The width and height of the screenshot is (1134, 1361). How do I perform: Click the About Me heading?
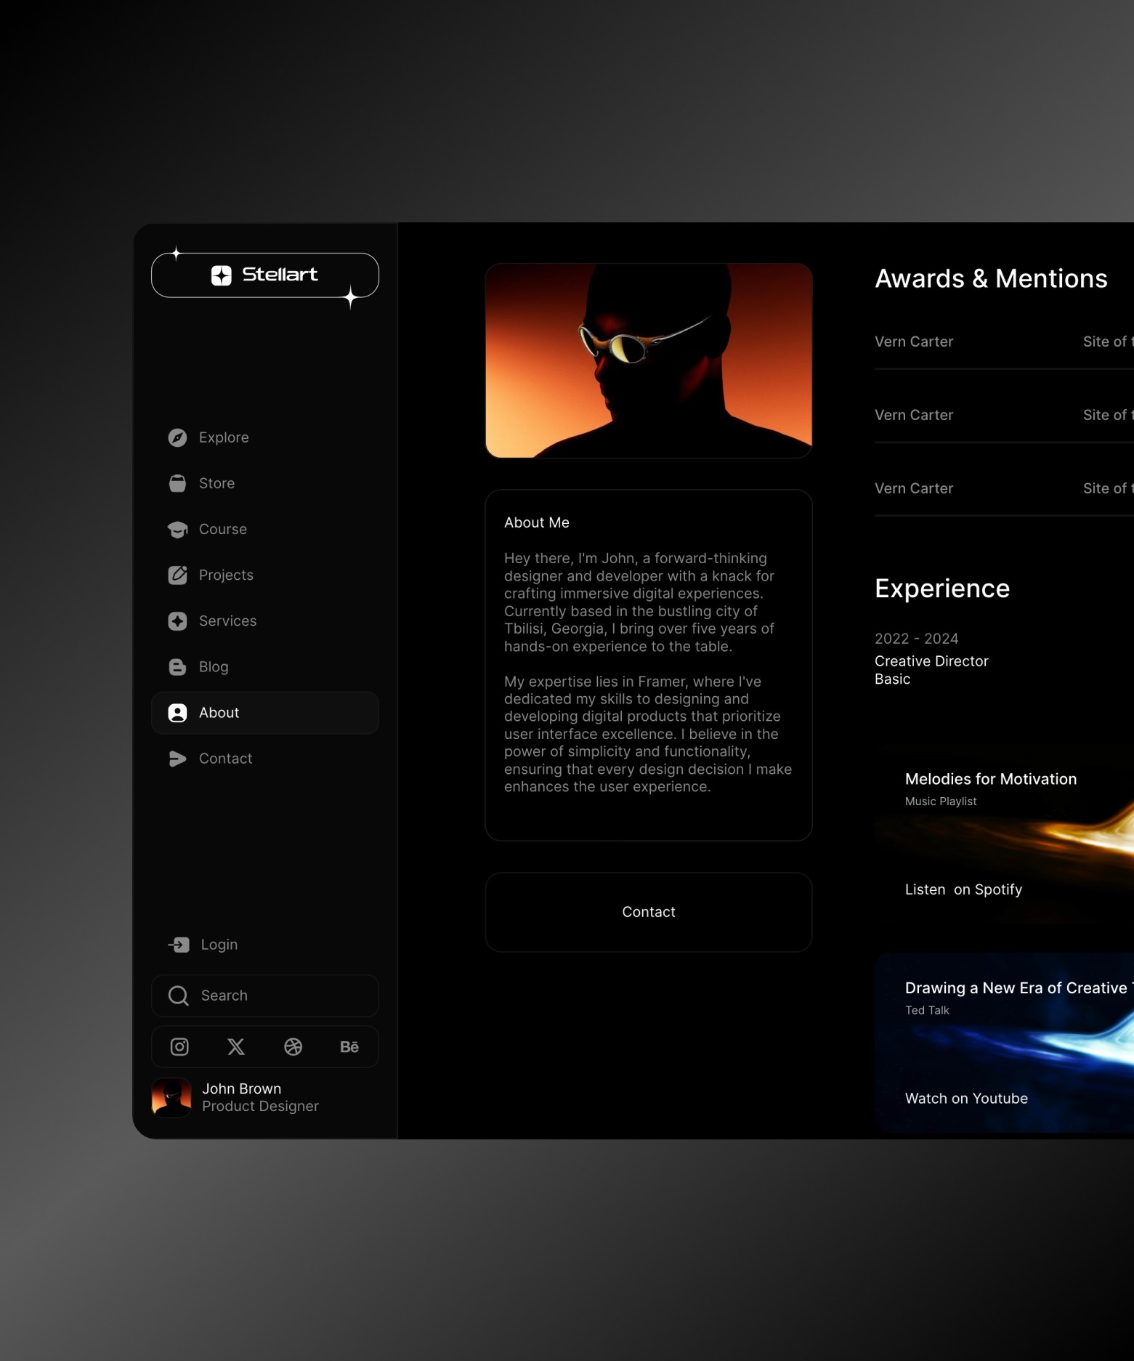coord(537,522)
